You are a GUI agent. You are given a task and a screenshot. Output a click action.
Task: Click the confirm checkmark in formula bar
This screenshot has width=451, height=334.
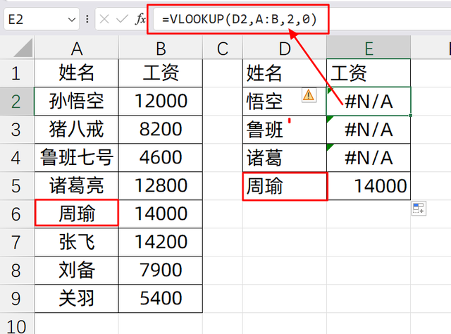(122, 19)
